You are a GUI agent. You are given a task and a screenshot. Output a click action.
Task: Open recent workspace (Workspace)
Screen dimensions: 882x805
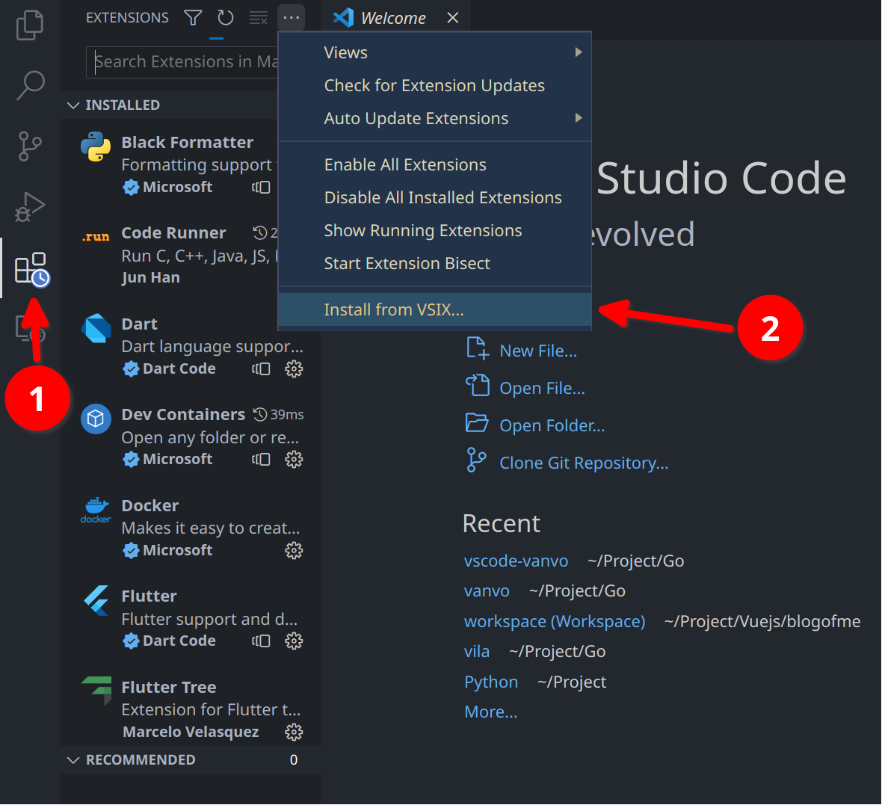[x=555, y=622]
